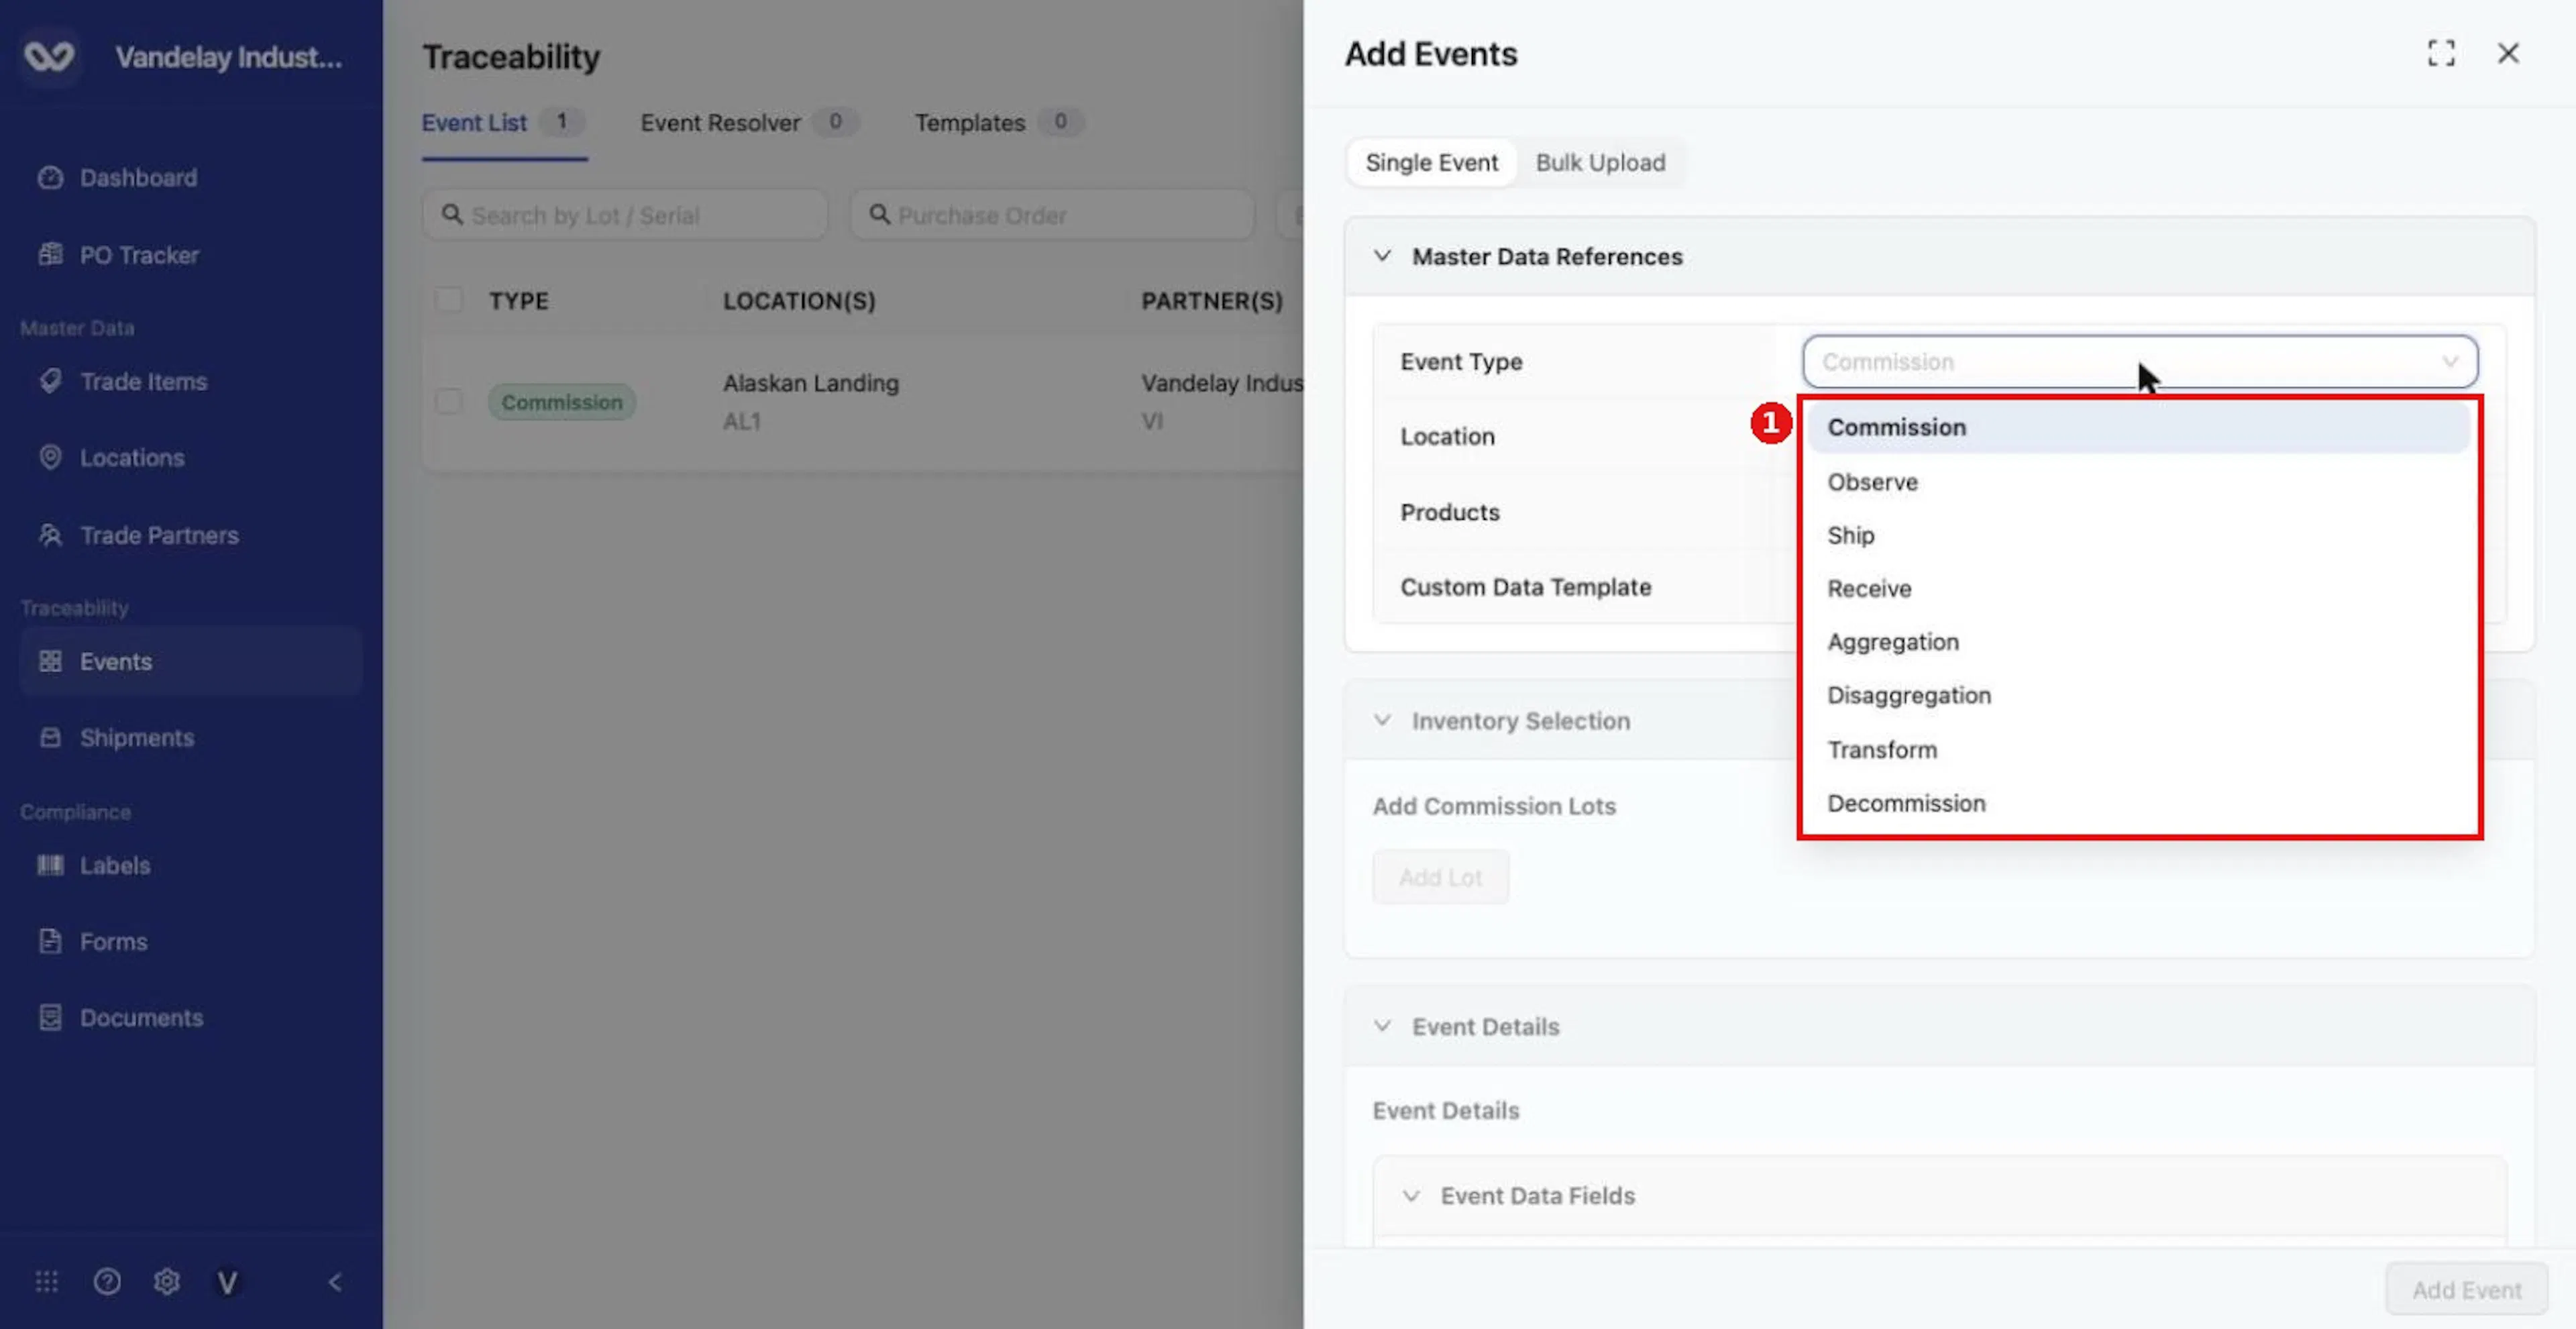
Task: Open the app grid launcher icon
Action: point(47,1281)
